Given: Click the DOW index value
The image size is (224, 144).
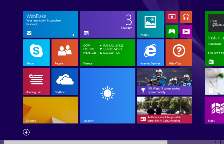Looking at the screenshot, I should 108,45.
